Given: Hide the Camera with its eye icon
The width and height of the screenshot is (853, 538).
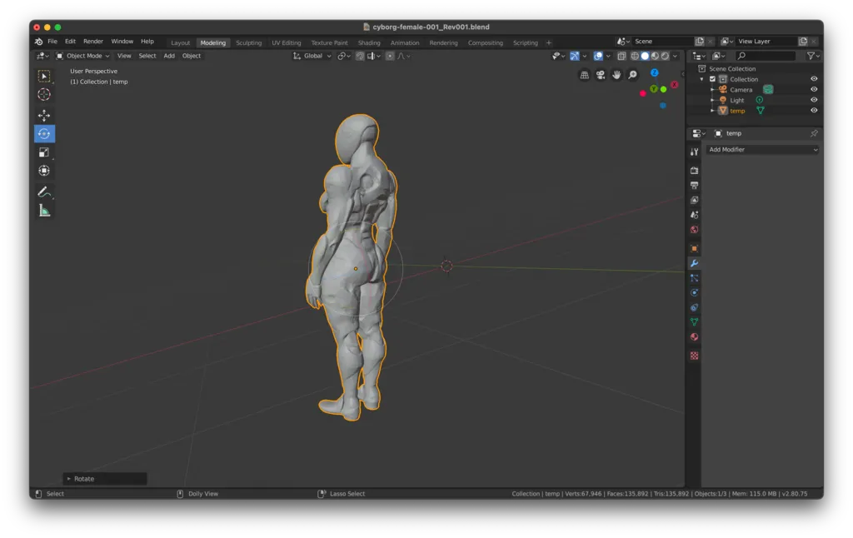Looking at the screenshot, I should (x=814, y=89).
